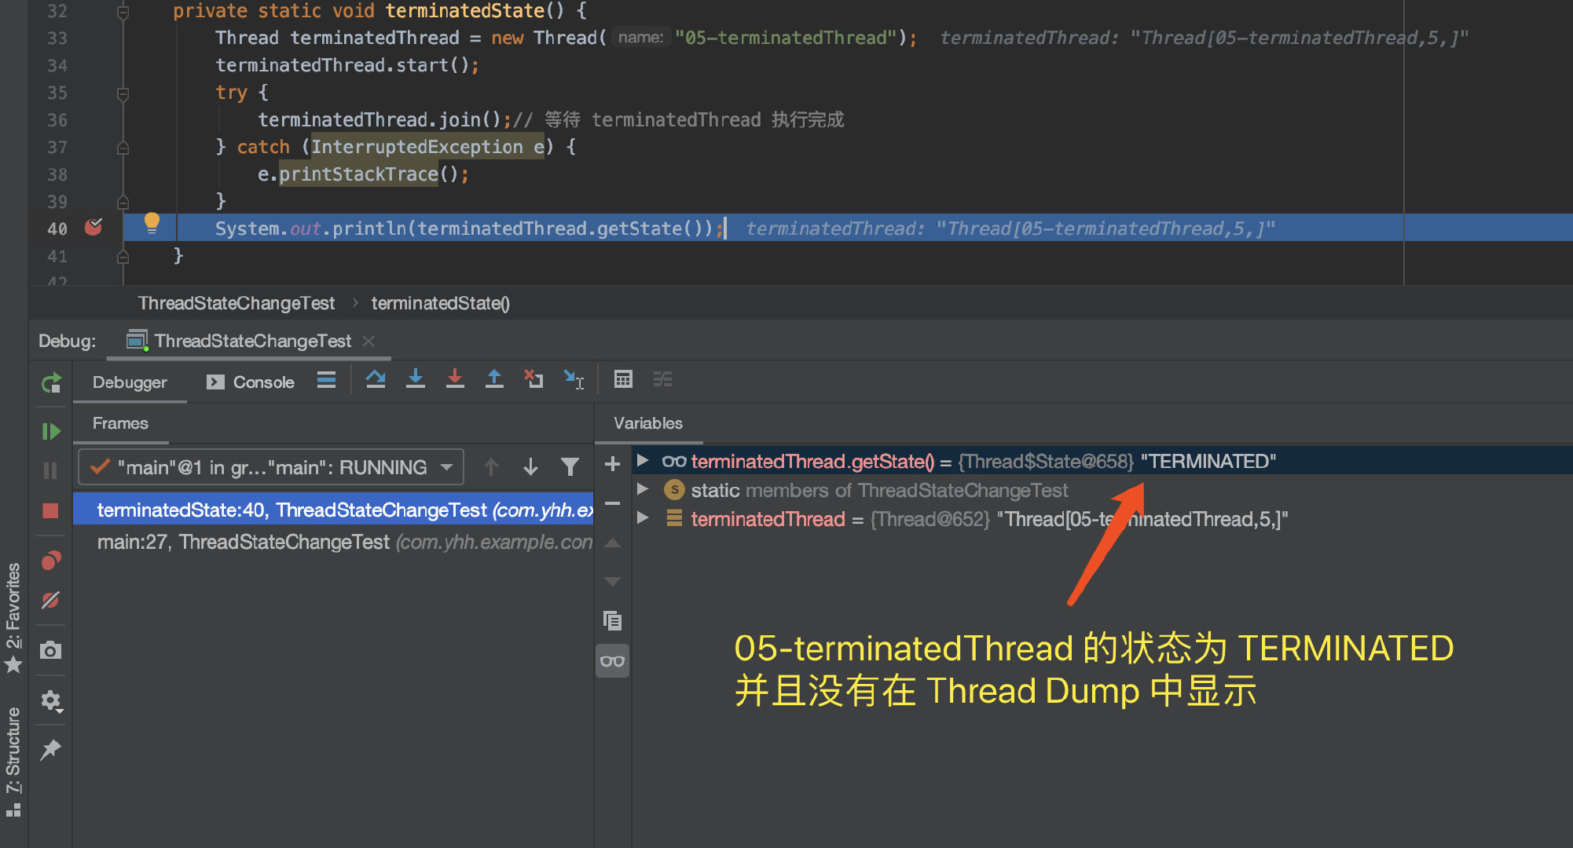Toggle Mute Breakpoints

click(x=51, y=601)
